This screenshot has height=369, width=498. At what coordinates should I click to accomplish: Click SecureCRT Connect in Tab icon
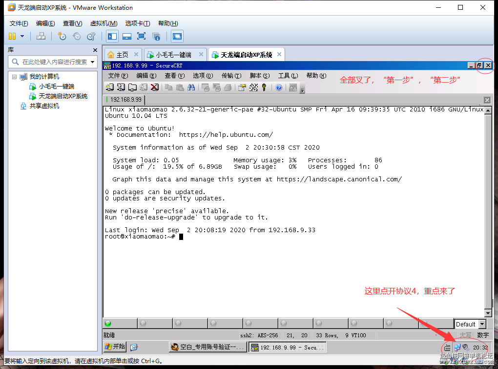132,87
